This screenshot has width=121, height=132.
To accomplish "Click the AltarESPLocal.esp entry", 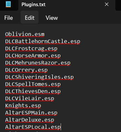I will 33,127.
